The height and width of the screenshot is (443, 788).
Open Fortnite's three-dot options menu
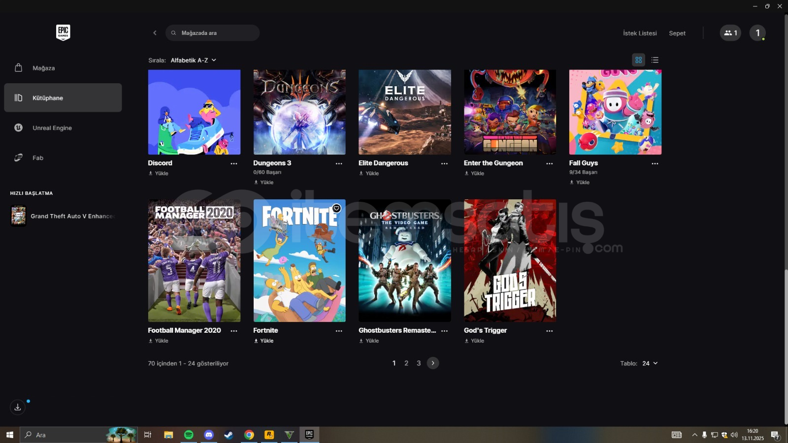339,331
